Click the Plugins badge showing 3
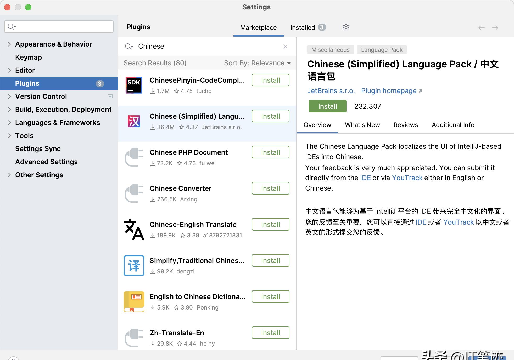Screen dimensions: 514x360 pyautogui.click(x=100, y=83)
